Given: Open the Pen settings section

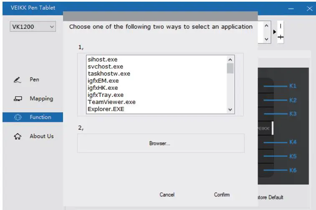Looking at the screenshot, I should coord(35,80).
